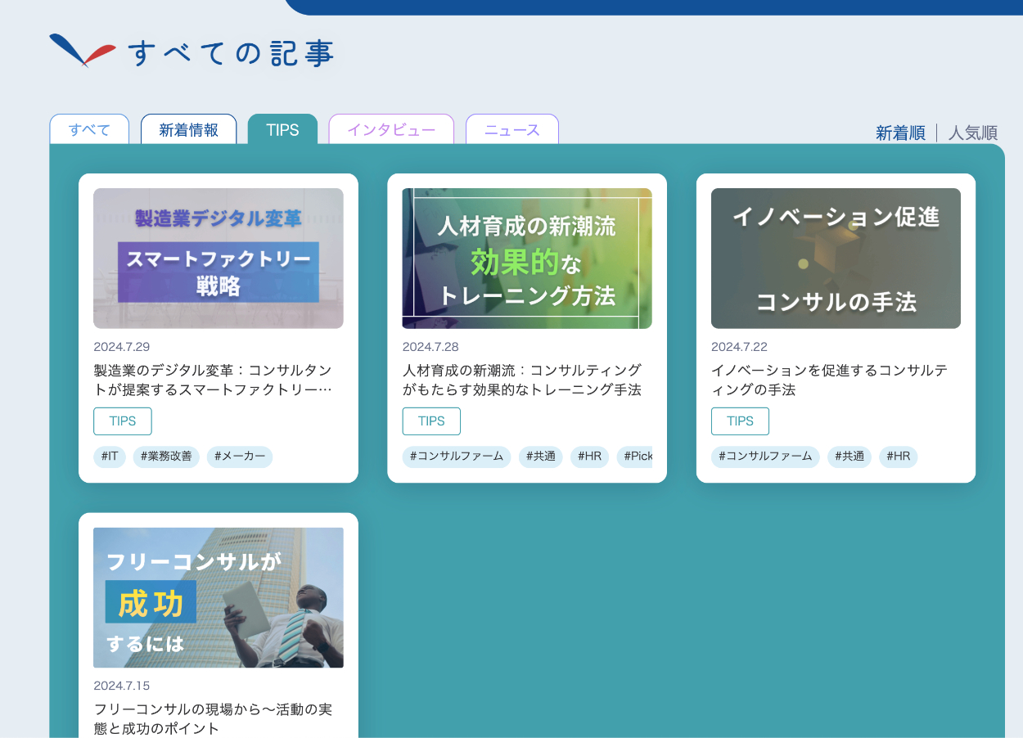This screenshot has height=738, width=1023.
Task: Open the イノベーション促進 thumbnail image
Action: point(836,259)
